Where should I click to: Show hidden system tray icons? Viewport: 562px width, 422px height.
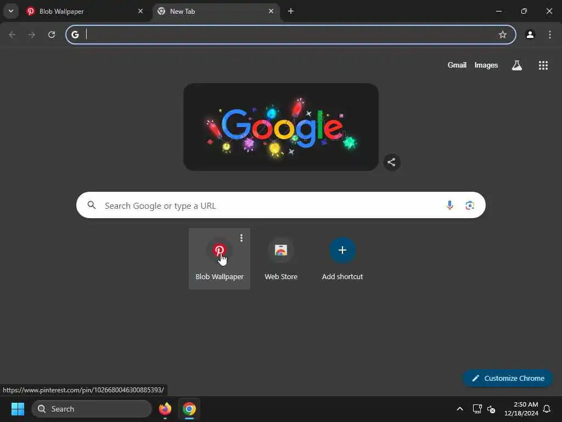[x=460, y=409]
